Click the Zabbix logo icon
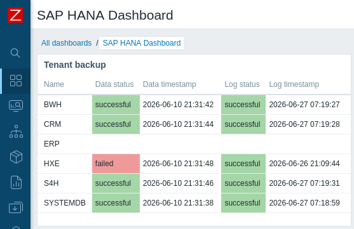The image size is (354, 229). 15,15
